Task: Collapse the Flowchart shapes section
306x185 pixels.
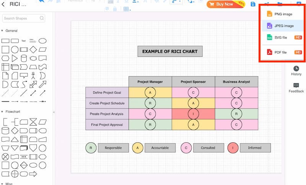Action: tap(3, 112)
